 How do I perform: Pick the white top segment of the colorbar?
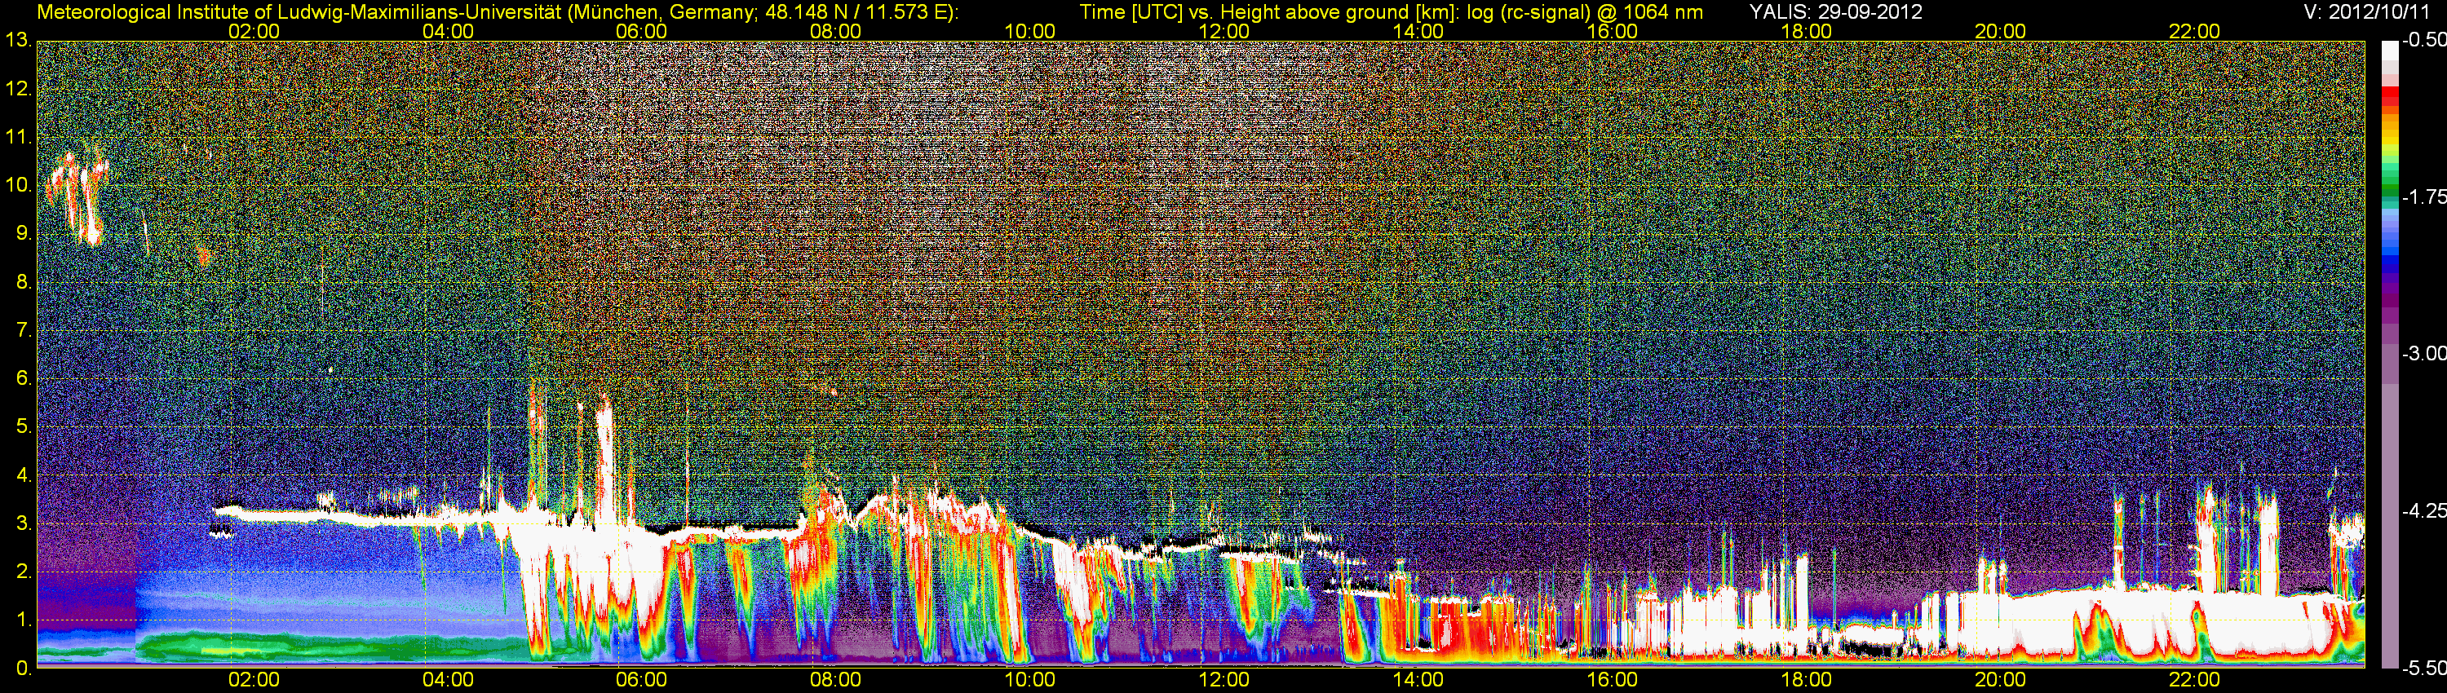2389,57
